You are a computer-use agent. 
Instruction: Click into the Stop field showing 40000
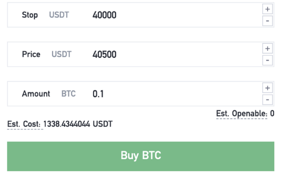[141, 15]
